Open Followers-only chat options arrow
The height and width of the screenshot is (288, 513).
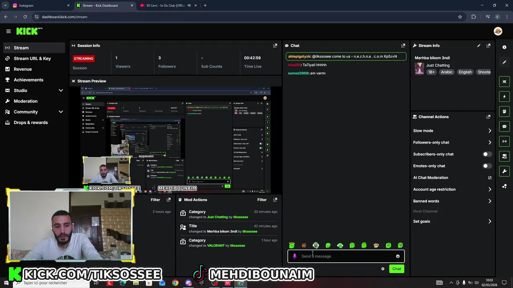[490, 142]
